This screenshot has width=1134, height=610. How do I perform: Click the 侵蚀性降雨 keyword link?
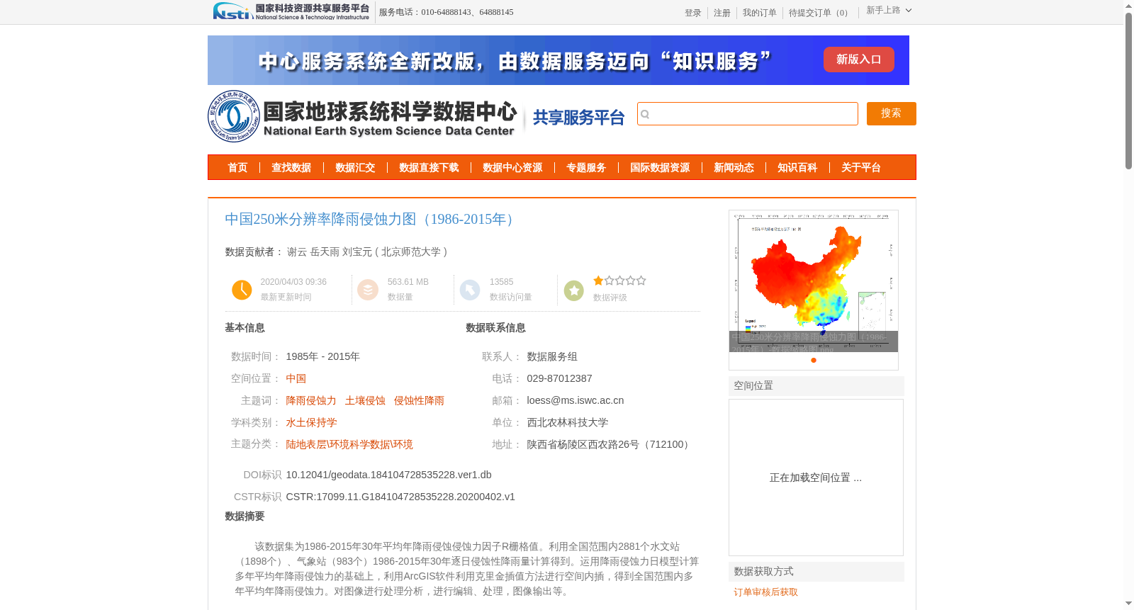coord(419,400)
